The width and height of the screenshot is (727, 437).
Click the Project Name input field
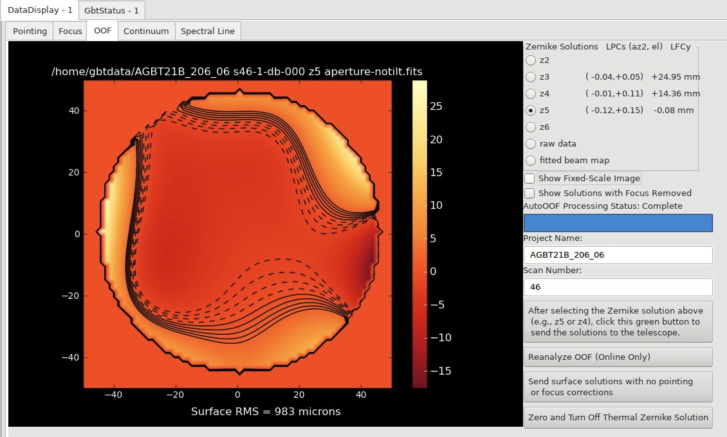pos(618,255)
